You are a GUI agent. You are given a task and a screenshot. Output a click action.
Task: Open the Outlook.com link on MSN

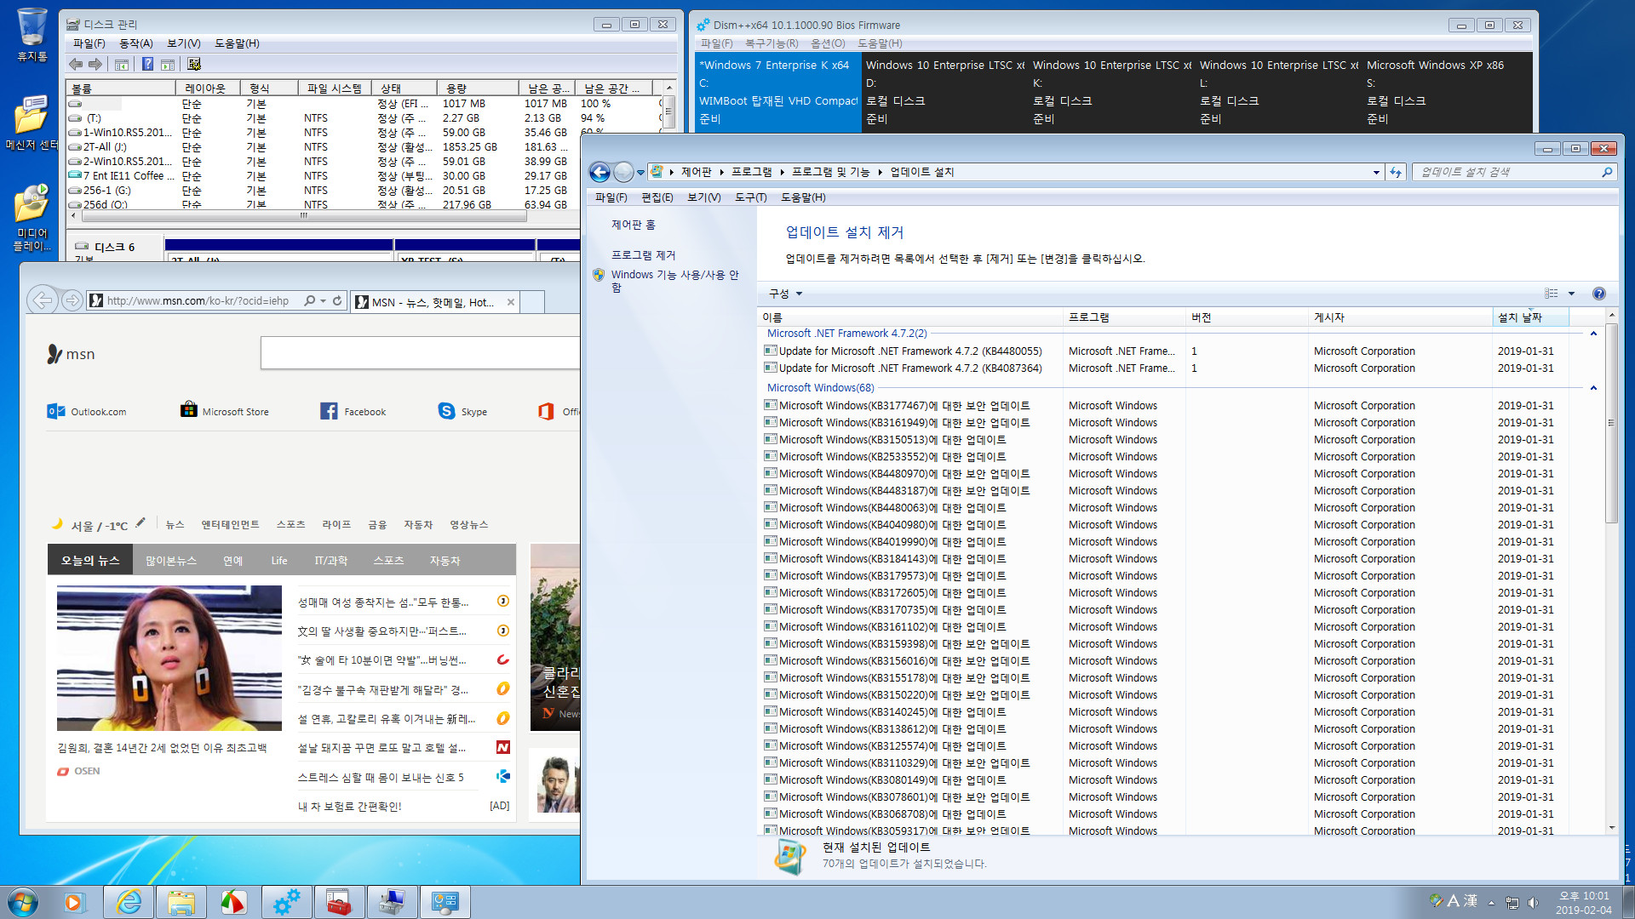[87, 412]
